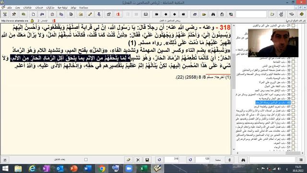Click the microphone-like icon in bottom bar
Viewport: 307px width, 173px height.
(x=229, y=160)
